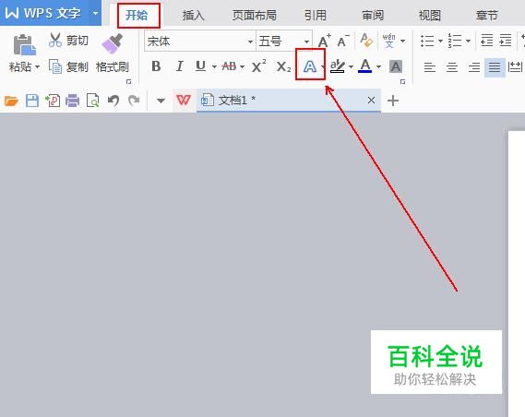525x417 pixels.
Task: Select the Format Painter (格式刷) tool
Action: coord(113,54)
